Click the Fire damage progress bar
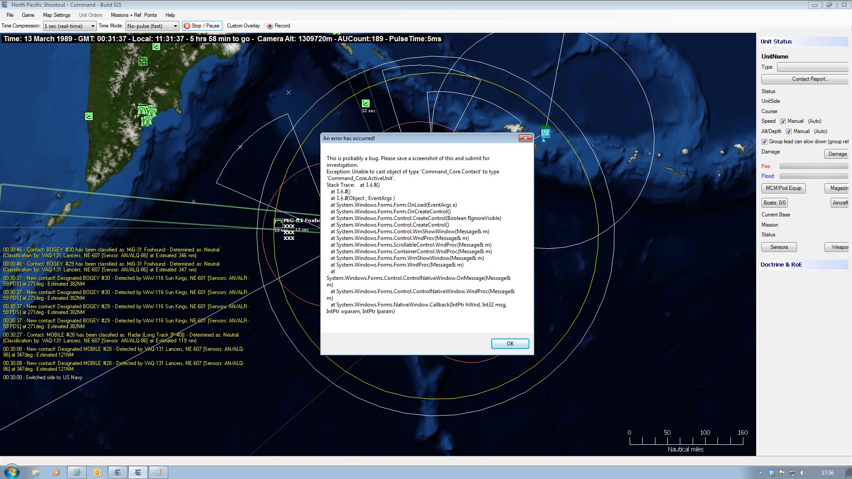Screen dimensions: 852x479 point(813,166)
